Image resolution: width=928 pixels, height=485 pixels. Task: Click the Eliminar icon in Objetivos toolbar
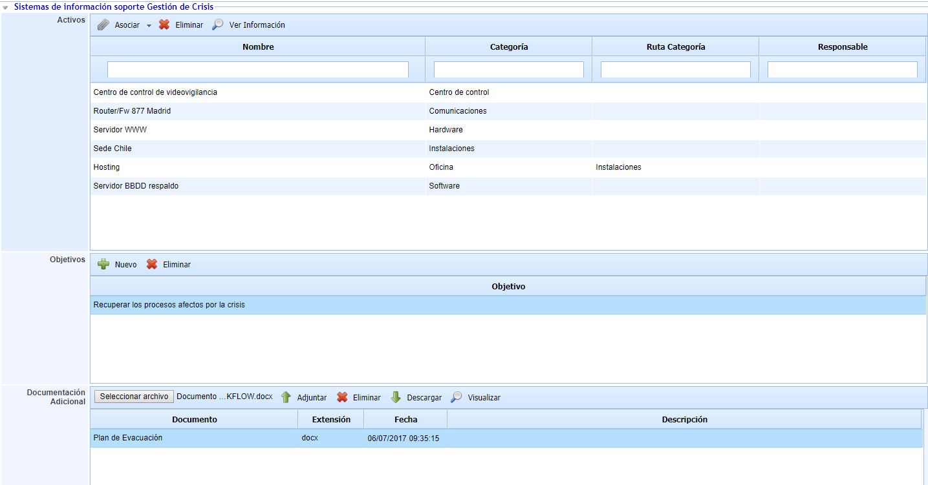point(152,264)
